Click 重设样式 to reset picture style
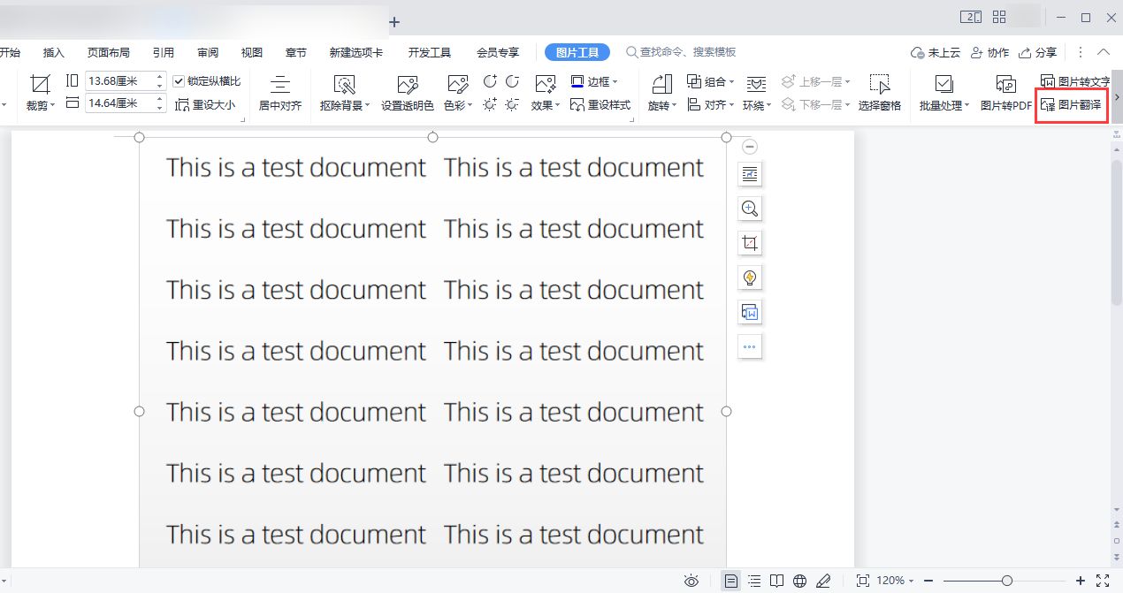 tap(600, 105)
